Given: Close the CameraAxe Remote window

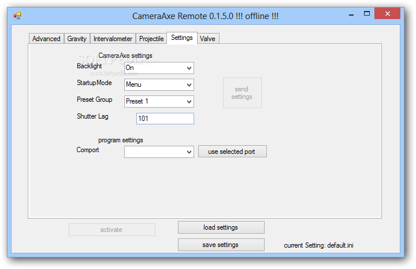Looking at the screenshot, I should (387, 13).
